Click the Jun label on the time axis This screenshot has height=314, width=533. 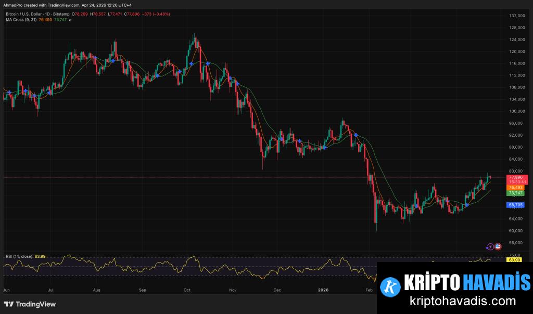(7, 290)
